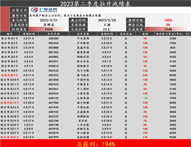
Task: Click the operation plan description text
Action: coord(65,16)
